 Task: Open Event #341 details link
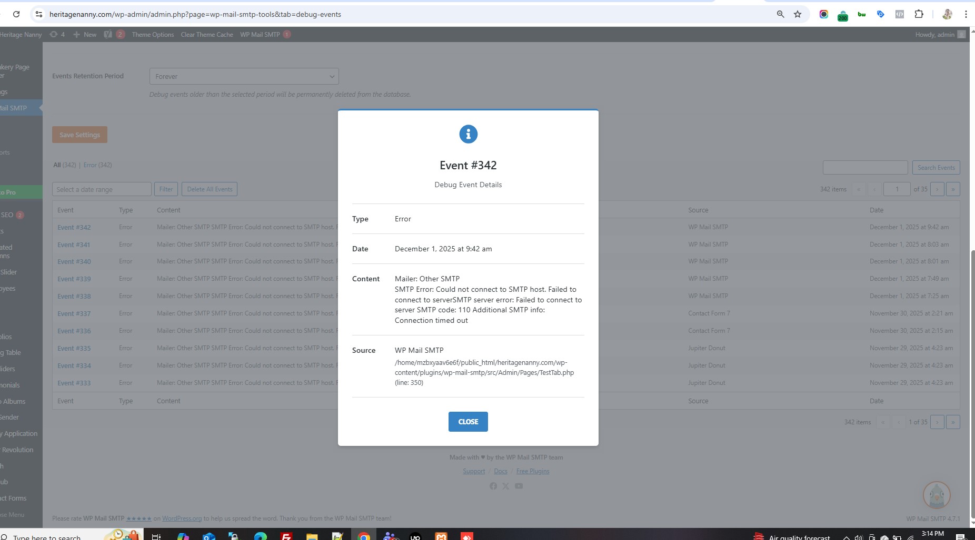click(74, 244)
